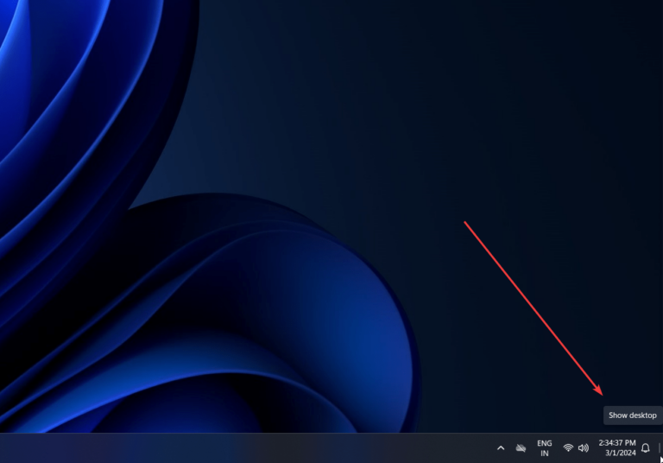This screenshot has height=463, width=663.
Task: Open the OneDrive cloud tray icon
Action: pyautogui.click(x=521, y=447)
